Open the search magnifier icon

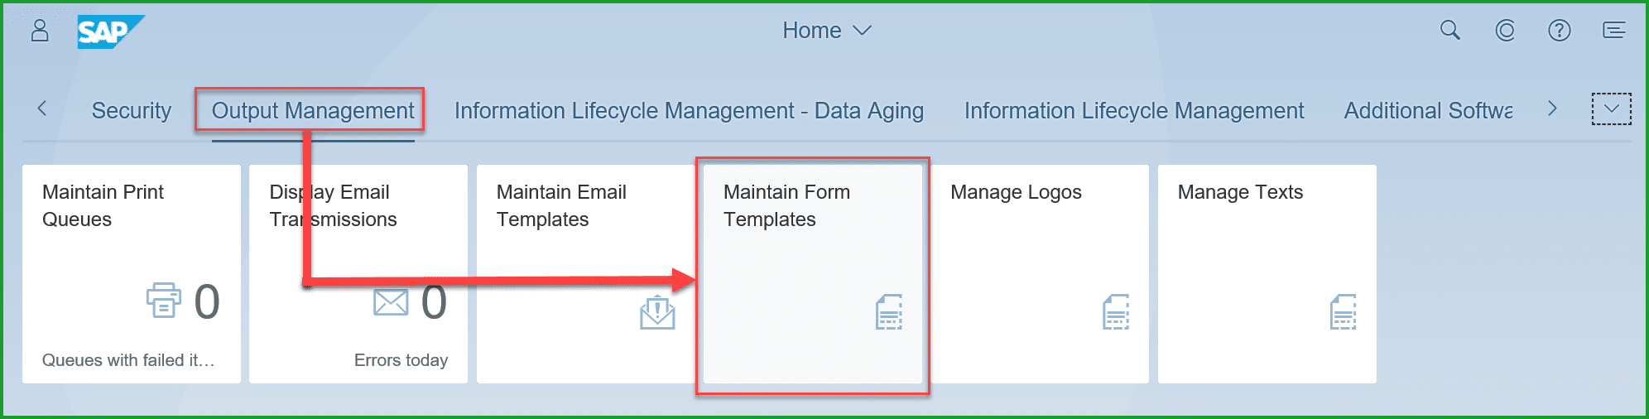click(1449, 31)
